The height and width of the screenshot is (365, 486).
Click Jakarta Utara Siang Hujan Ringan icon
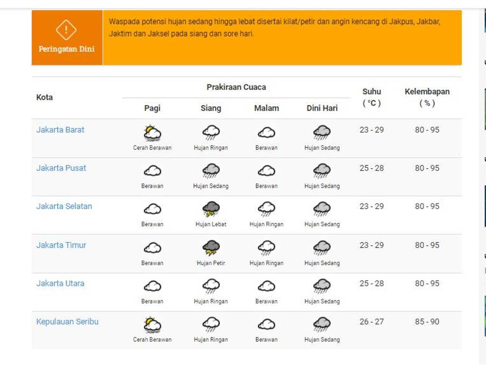pyautogui.click(x=211, y=286)
